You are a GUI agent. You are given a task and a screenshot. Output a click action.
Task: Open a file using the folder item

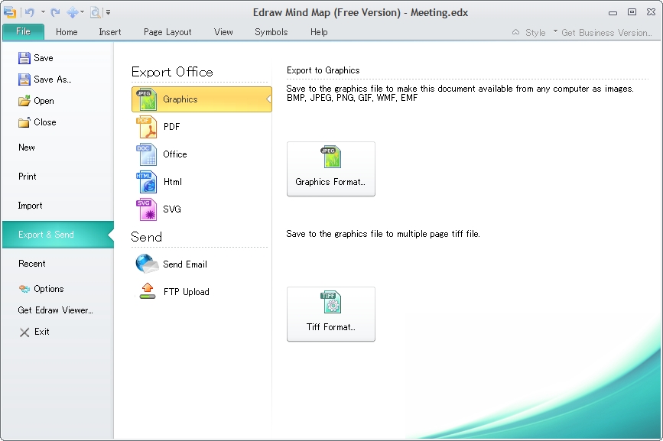point(36,101)
